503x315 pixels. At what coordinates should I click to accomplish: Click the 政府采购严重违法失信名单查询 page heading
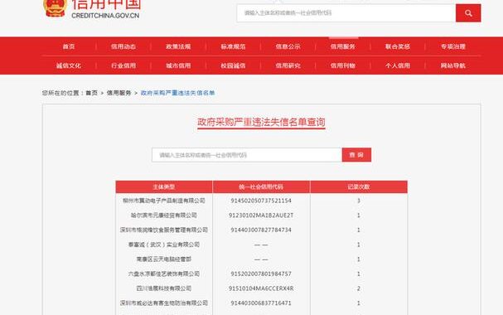[x=261, y=122]
